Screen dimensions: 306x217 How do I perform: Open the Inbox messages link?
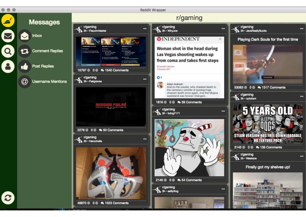click(37, 36)
